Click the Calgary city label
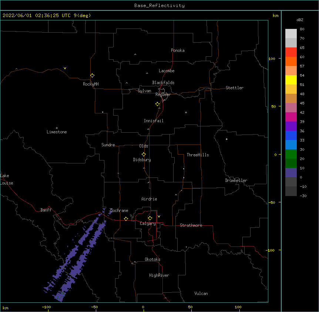The image size is (319, 312). 148,223
